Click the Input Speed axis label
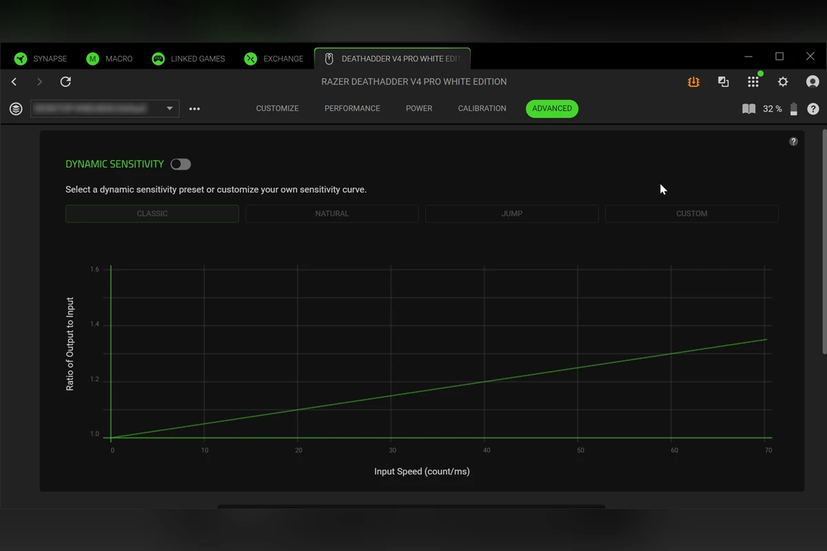Image resolution: width=827 pixels, height=551 pixels. (422, 472)
